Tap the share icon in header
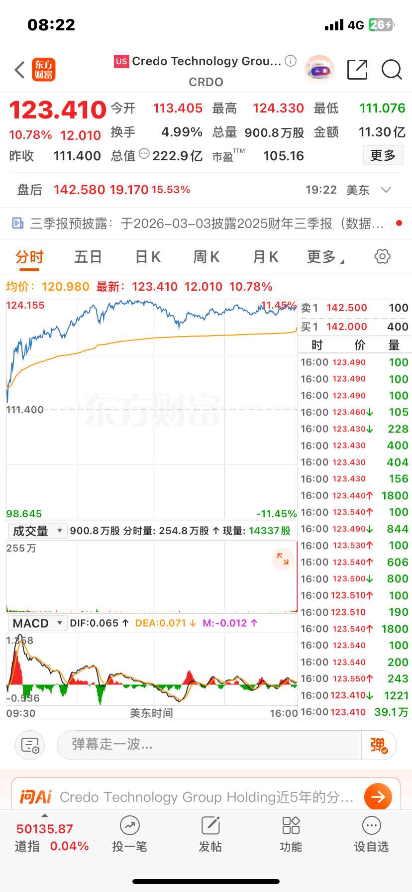 click(x=357, y=70)
